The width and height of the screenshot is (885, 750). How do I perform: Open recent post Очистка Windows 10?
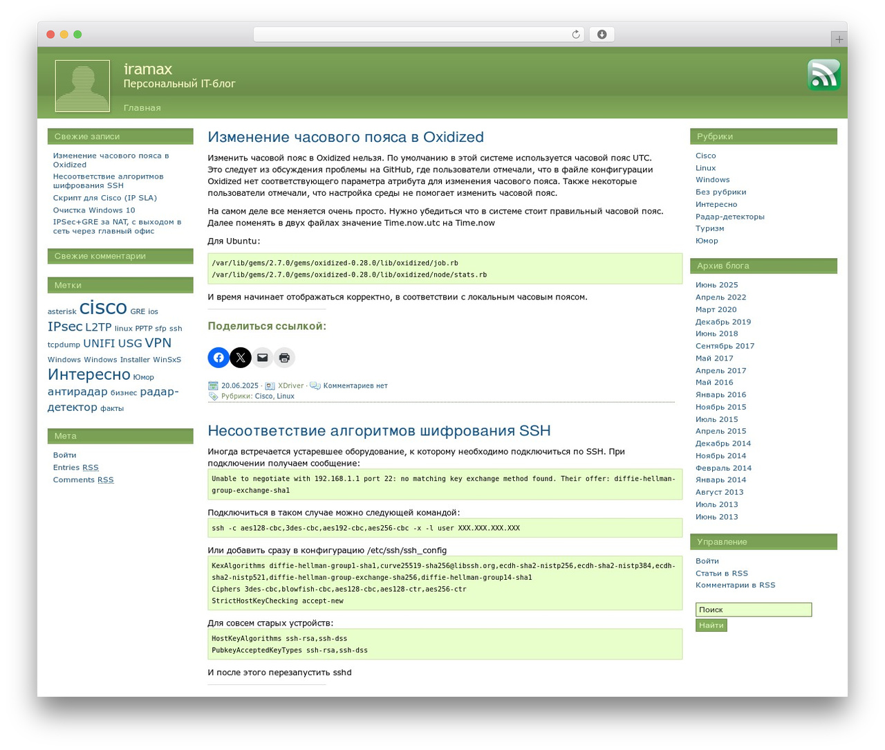[94, 210]
